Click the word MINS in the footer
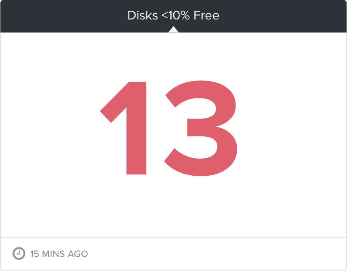 click(x=53, y=254)
